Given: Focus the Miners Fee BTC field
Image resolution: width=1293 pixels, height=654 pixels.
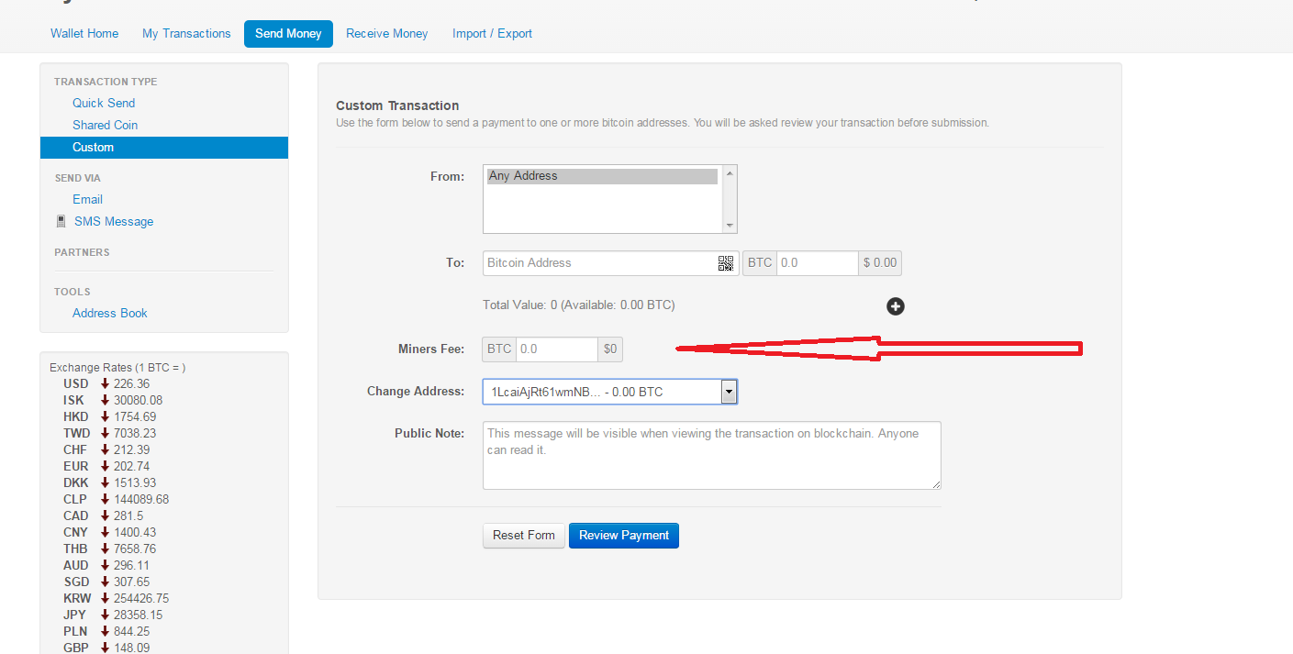Looking at the screenshot, I should coord(557,349).
